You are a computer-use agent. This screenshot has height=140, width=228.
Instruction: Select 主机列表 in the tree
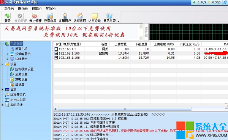tap(16, 44)
